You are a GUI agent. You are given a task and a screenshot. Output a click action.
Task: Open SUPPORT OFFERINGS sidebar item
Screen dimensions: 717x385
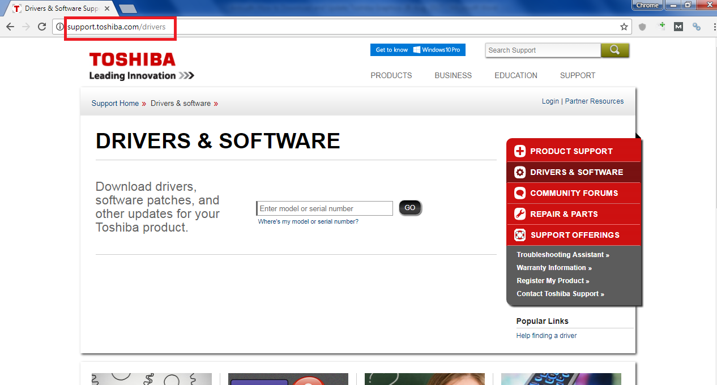point(574,235)
